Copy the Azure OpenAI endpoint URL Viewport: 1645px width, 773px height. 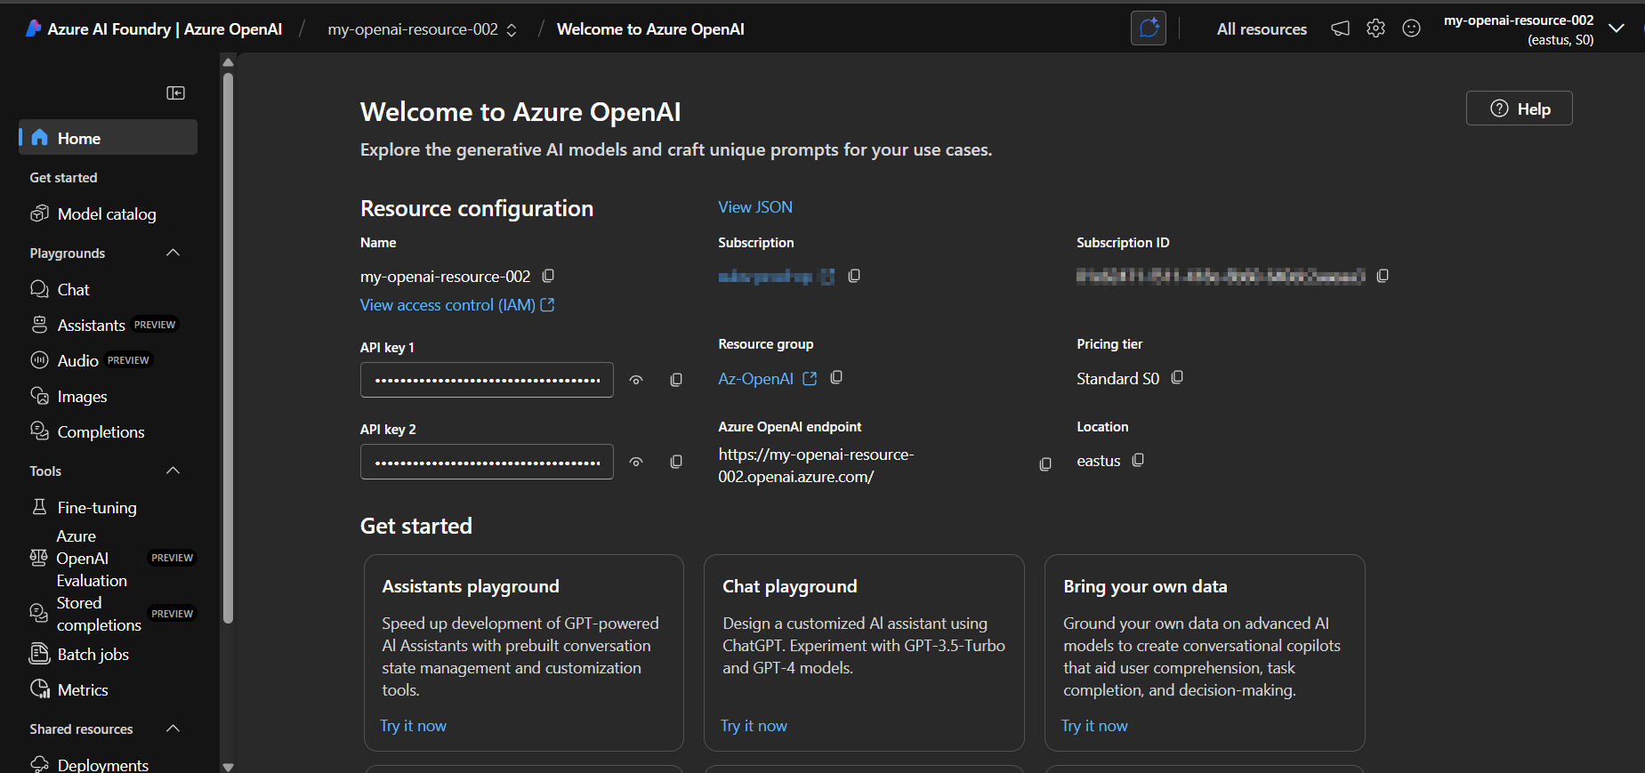click(x=1045, y=464)
